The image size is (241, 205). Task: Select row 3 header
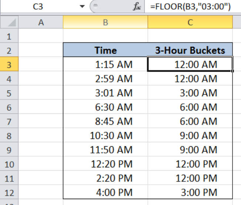9,65
